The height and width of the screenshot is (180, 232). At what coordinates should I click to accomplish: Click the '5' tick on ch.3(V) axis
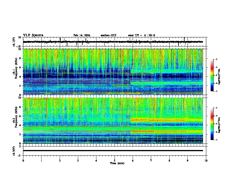pyautogui.click(x=21, y=146)
